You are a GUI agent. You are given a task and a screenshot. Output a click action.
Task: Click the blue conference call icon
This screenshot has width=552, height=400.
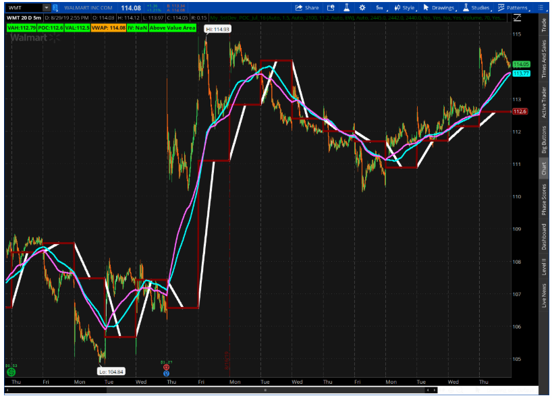[x=167, y=373]
